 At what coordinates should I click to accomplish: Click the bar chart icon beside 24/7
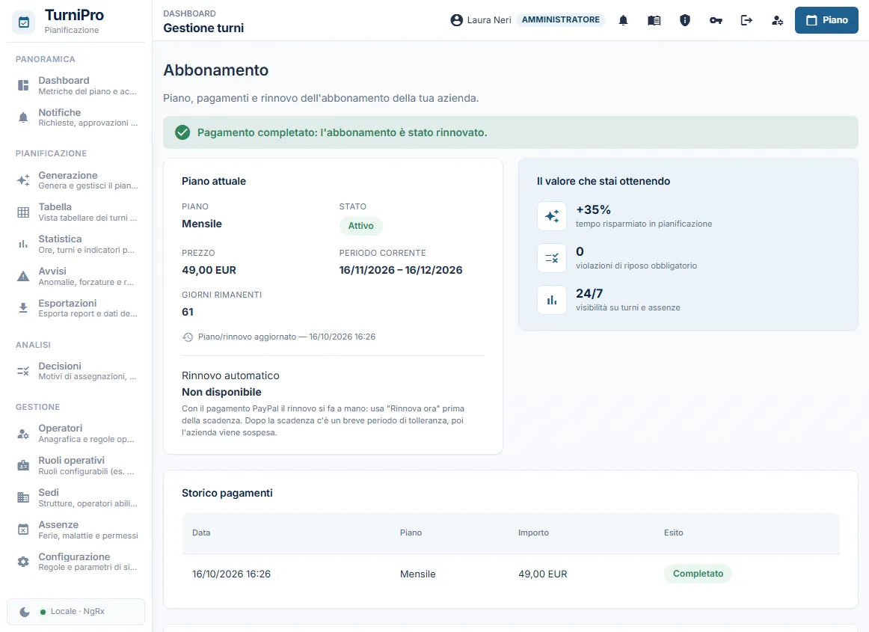click(x=552, y=300)
